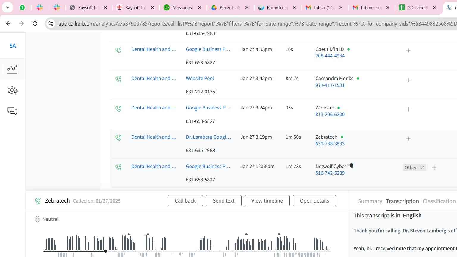Click green lead status dot for Wellcare
Viewport: 457px width, 257px height.
click(x=339, y=108)
